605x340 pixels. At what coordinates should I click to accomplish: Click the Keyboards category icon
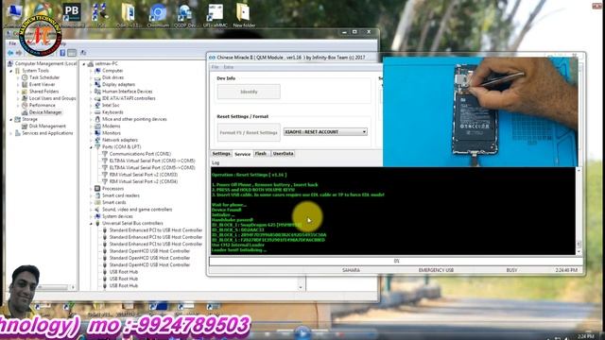pos(97,112)
